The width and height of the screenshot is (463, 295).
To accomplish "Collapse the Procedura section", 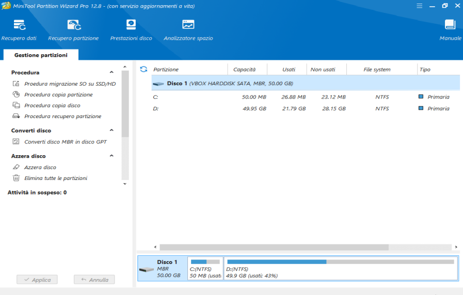I will click(x=111, y=72).
